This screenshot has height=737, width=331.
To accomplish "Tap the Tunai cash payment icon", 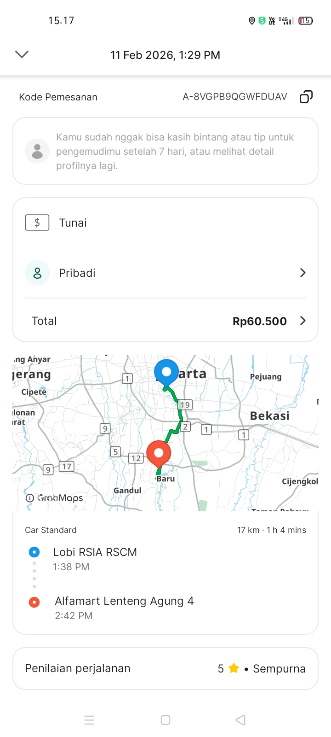I will [37, 223].
